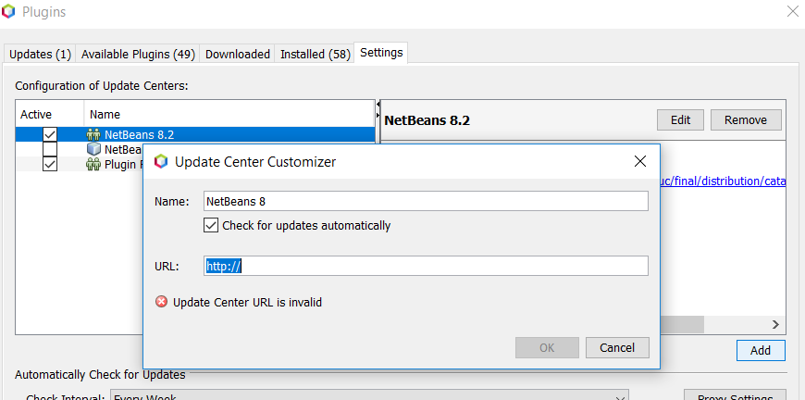Close the Plugins window
The height and width of the screenshot is (400, 805).
click(793, 11)
